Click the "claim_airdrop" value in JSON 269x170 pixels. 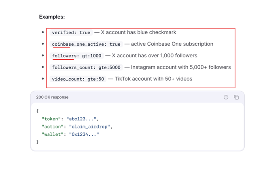click(89, 126)
